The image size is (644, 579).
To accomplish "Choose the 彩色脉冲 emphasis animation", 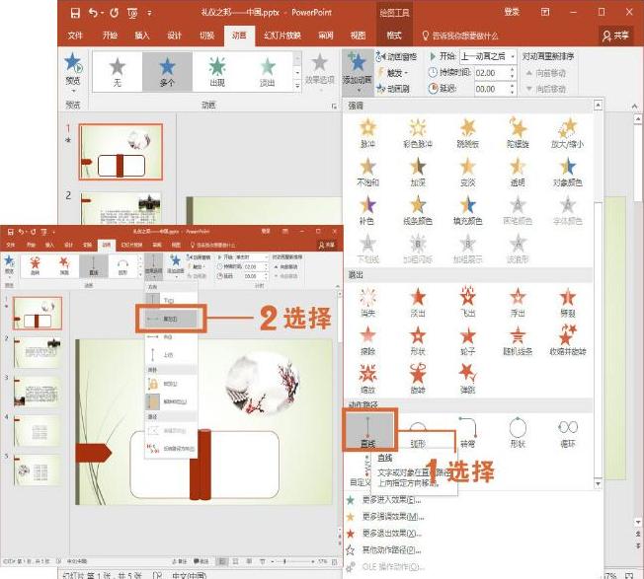I will point(417,133).
